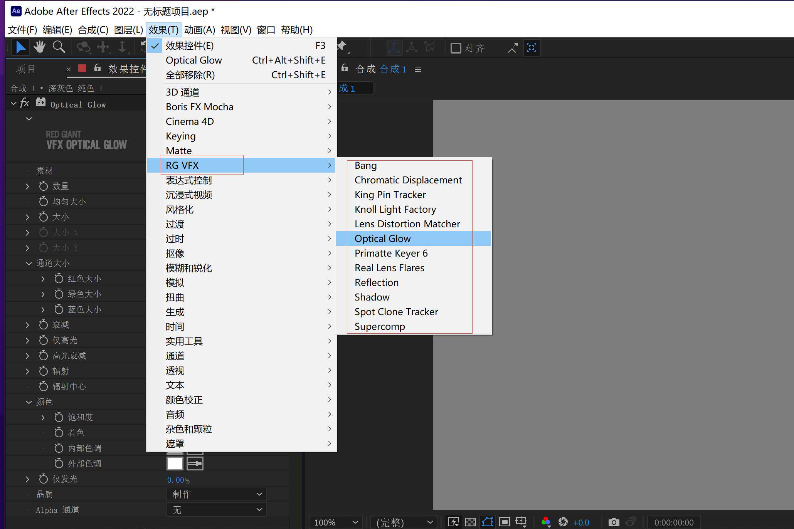Image resolution: width=794 pixels, height=529 pixels.
Task: Take a snapshot with the camera icon
Action: (614, 522)
